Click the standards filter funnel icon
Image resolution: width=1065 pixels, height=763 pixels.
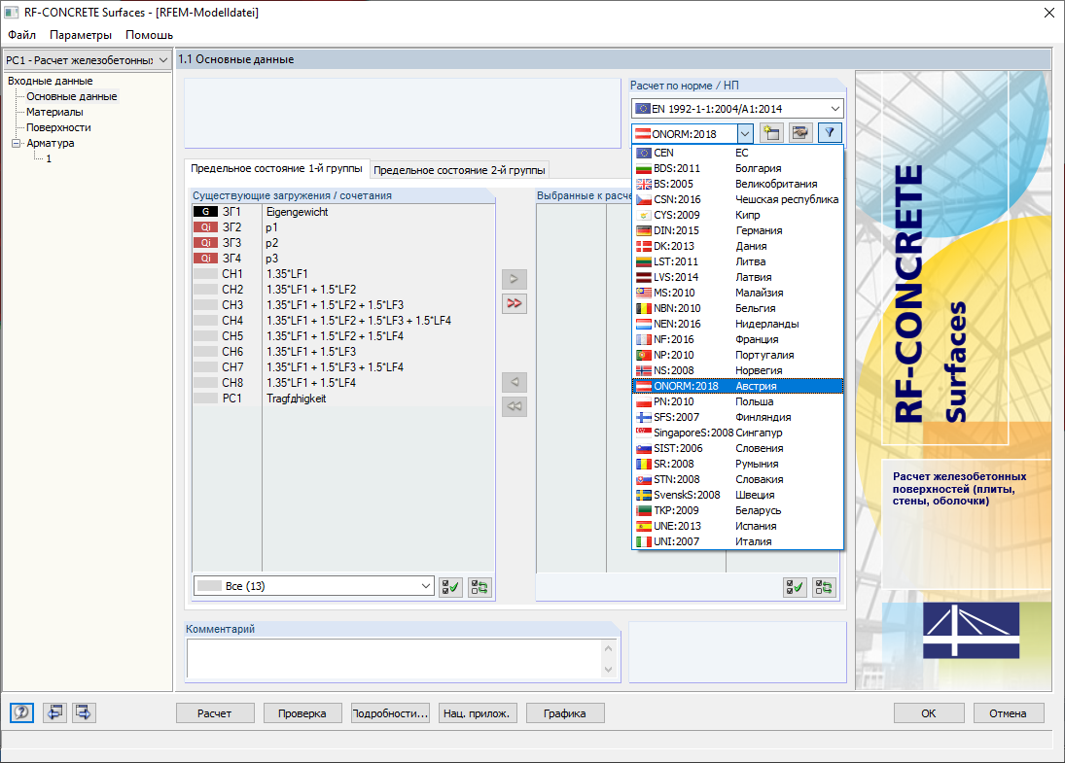coord(830,133)
